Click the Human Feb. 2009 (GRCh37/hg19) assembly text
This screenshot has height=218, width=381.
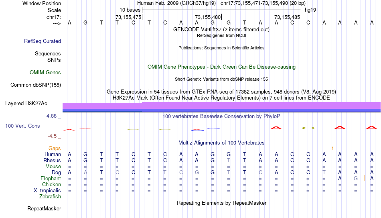pyautogui.click(x=176, y=3)
